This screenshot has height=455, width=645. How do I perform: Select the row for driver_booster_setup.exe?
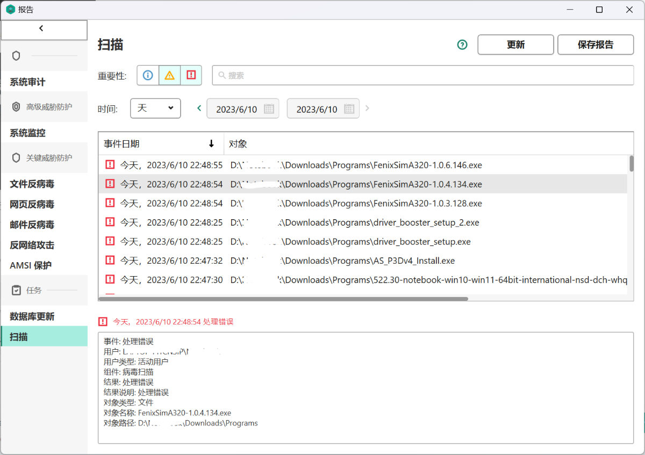(363, 242)
